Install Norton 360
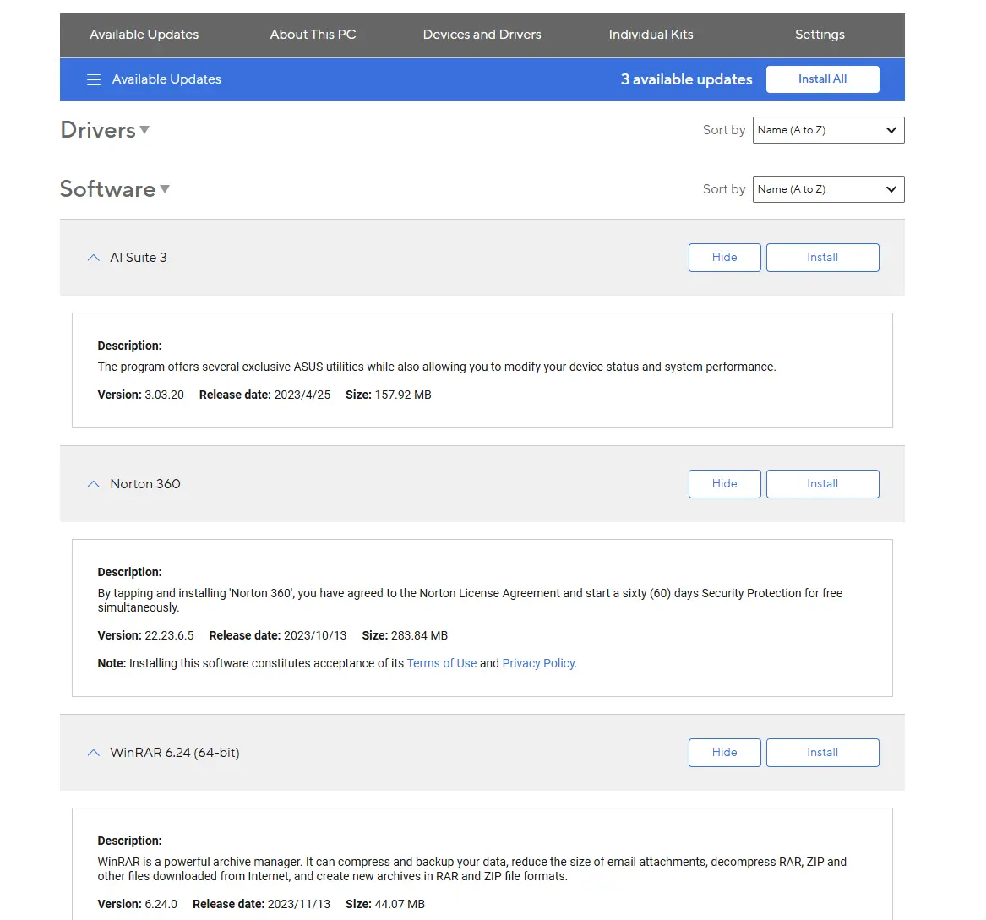The height and width of the screenshot is (920, 986). tap(822, 484)
